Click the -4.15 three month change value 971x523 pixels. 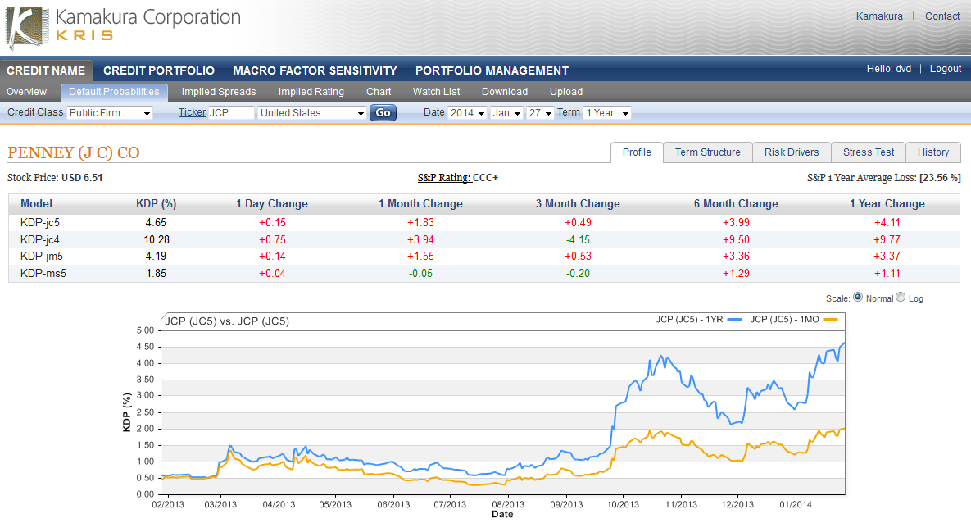point(578,240)
